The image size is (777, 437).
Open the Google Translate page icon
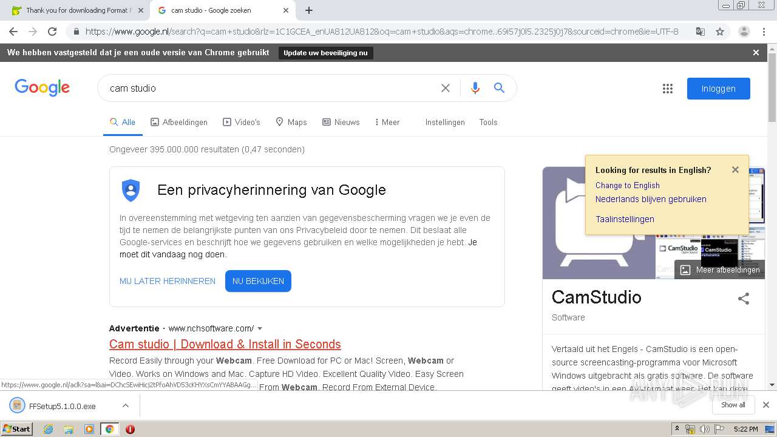[x=701, y=32]
